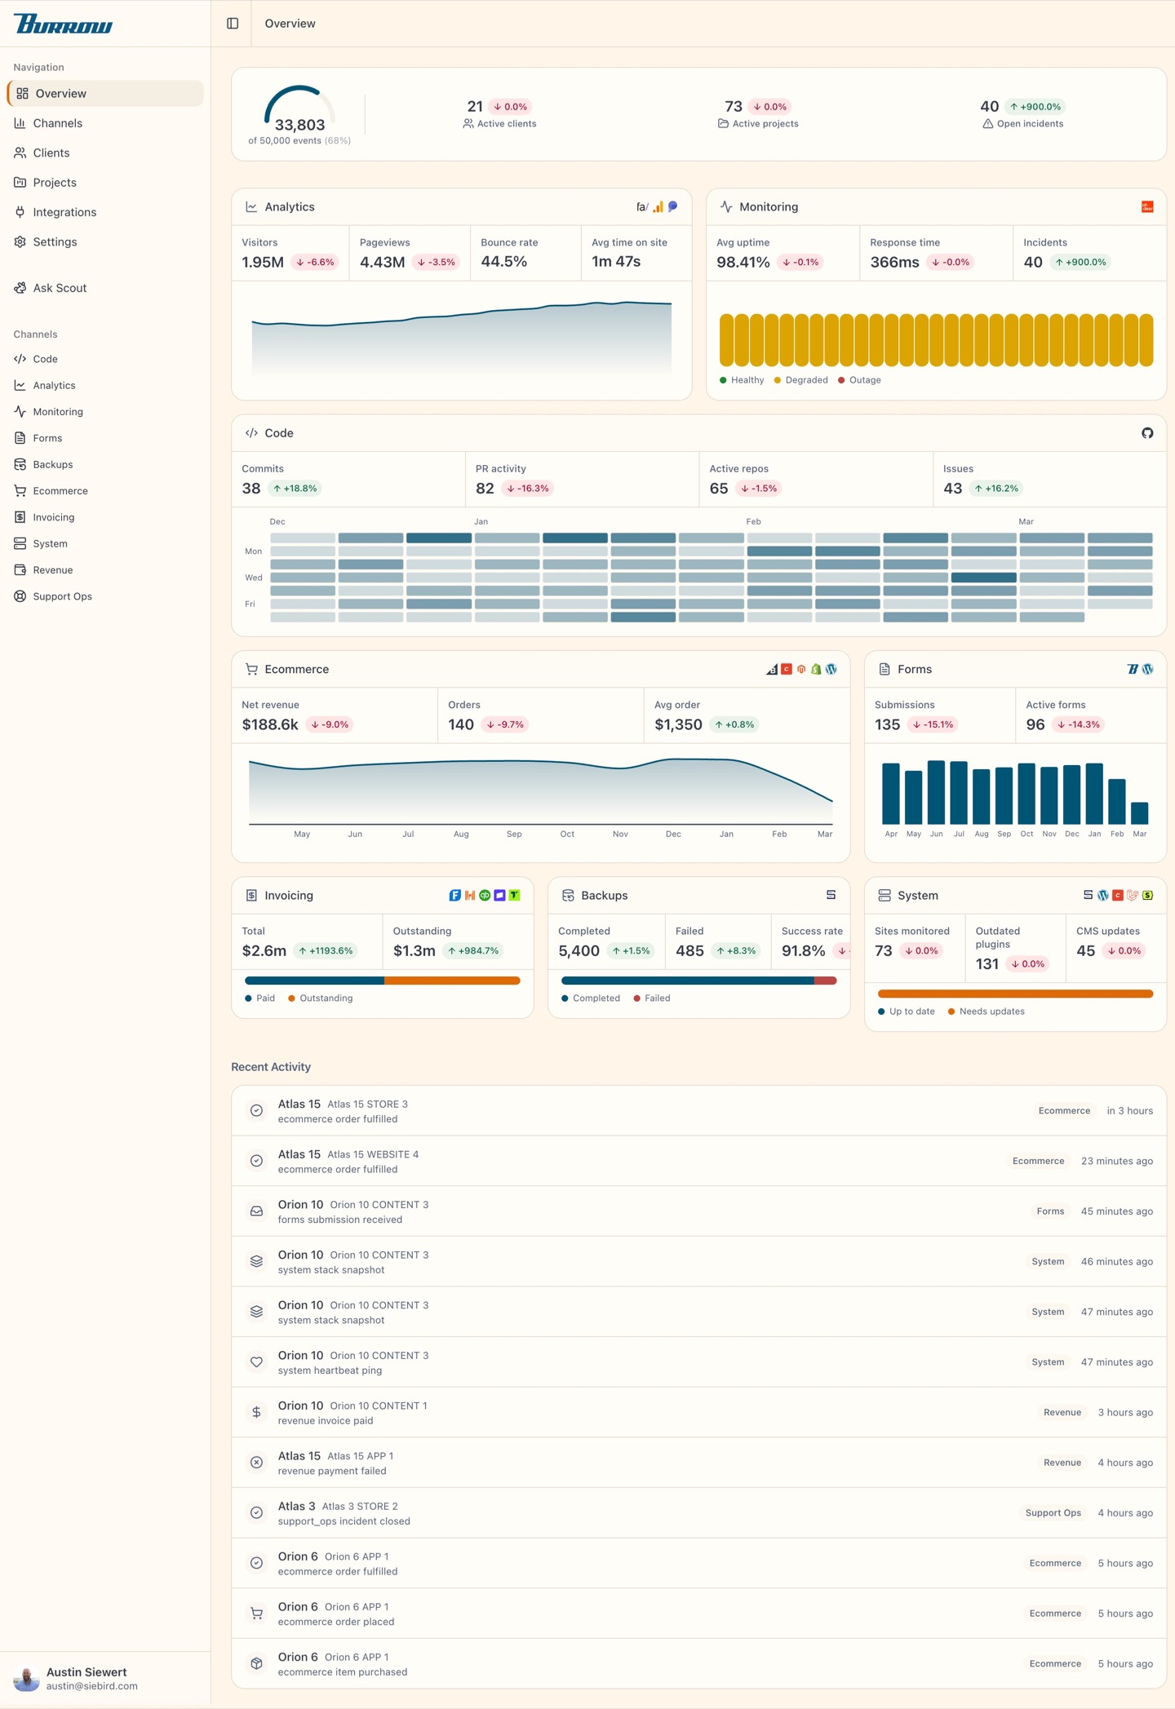The width and height of the screenshot is (1175, 1709).
Task: Click the Magento icon in Ecommerce card
Action: (x=801, y=669)
